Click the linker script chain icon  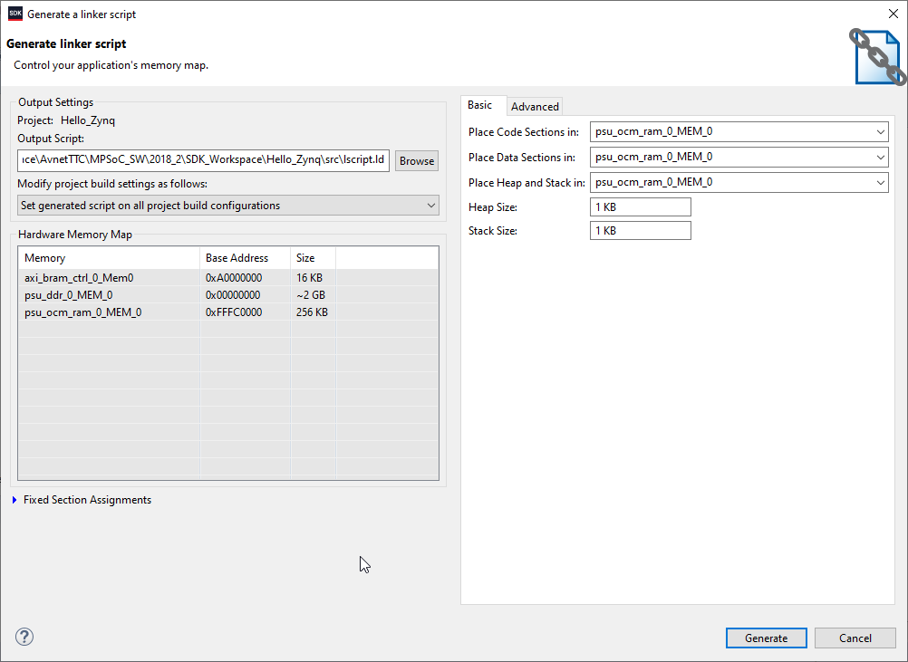coord(876,56)
